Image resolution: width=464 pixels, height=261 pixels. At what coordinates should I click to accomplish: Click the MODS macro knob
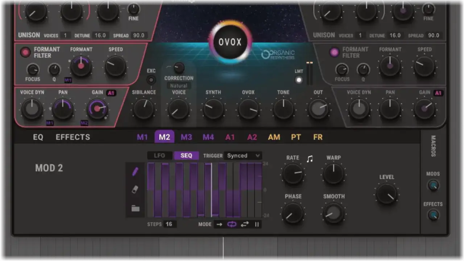(x=433, y=186)
